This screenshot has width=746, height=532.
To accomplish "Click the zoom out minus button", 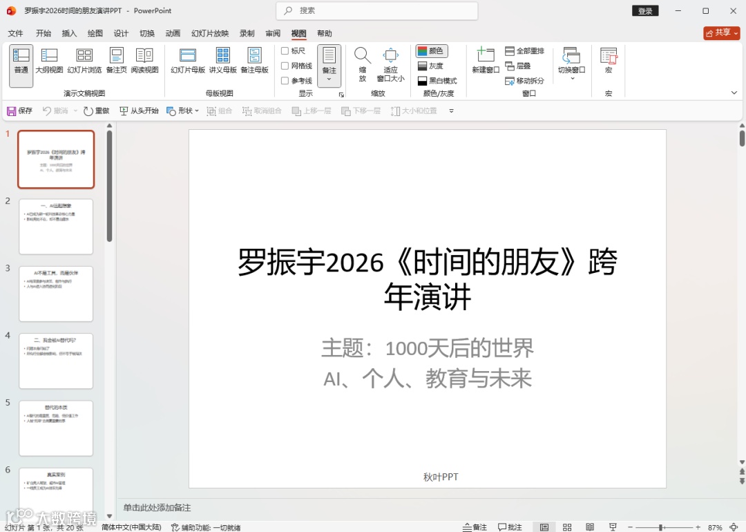I will [x=631, y=527].
